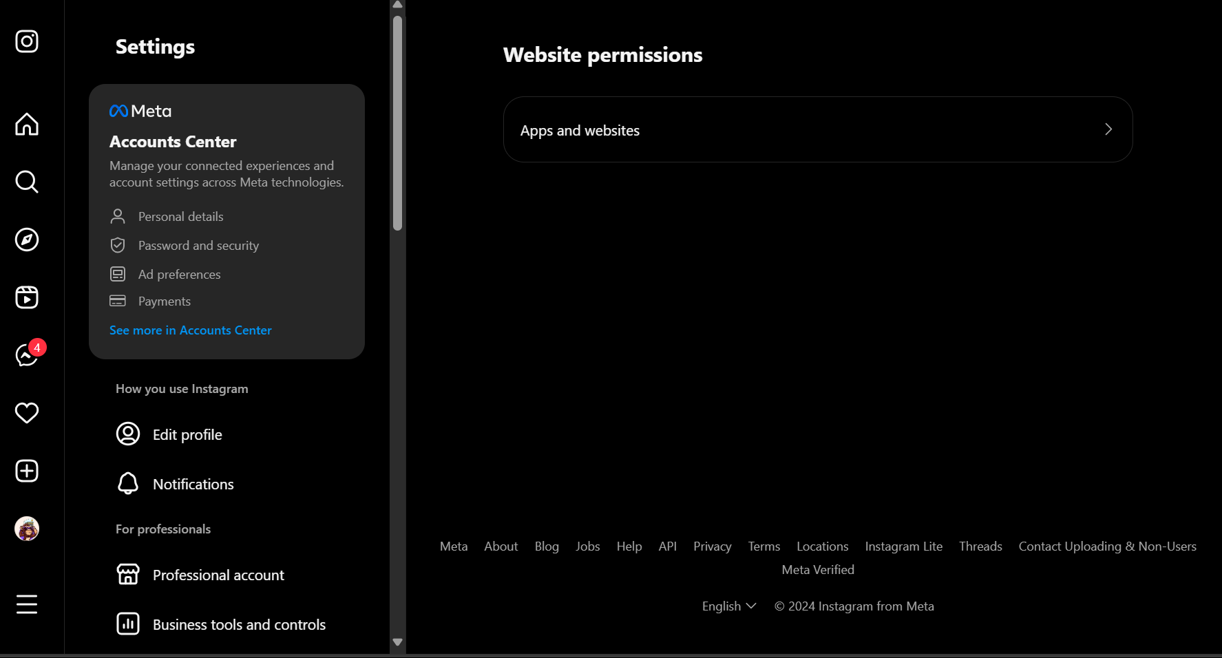The width and height of the screenshot is (1222, 658).
Task: Expand Apps and websites chevron arrow
Action: coord(1108,129)
